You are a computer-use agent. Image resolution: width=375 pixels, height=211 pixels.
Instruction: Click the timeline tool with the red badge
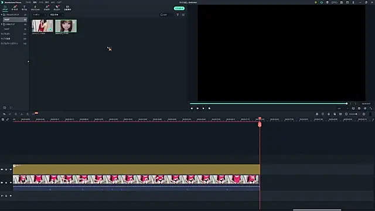click(x=34, y=114)
